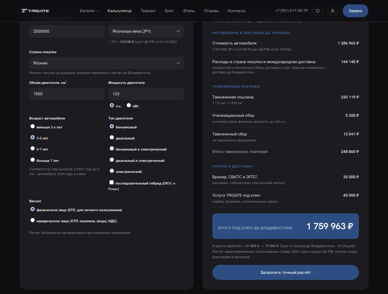
Task: Open the user account icon
Action: coord(333,11)
